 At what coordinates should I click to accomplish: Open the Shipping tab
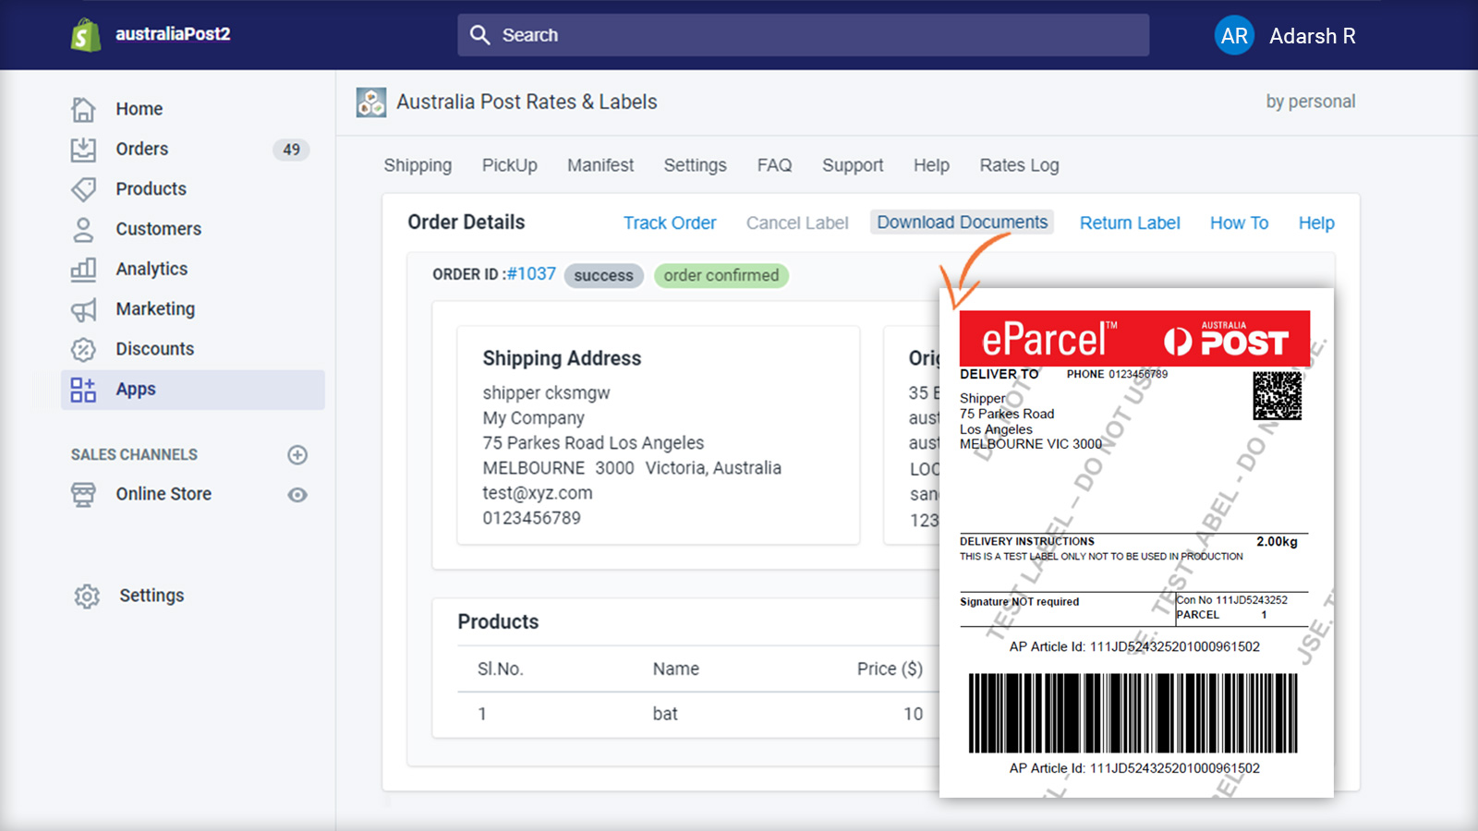coord(418,165)
